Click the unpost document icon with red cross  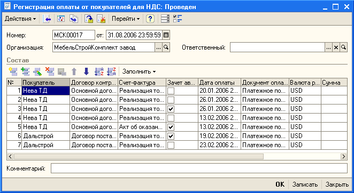coord(101,19)
